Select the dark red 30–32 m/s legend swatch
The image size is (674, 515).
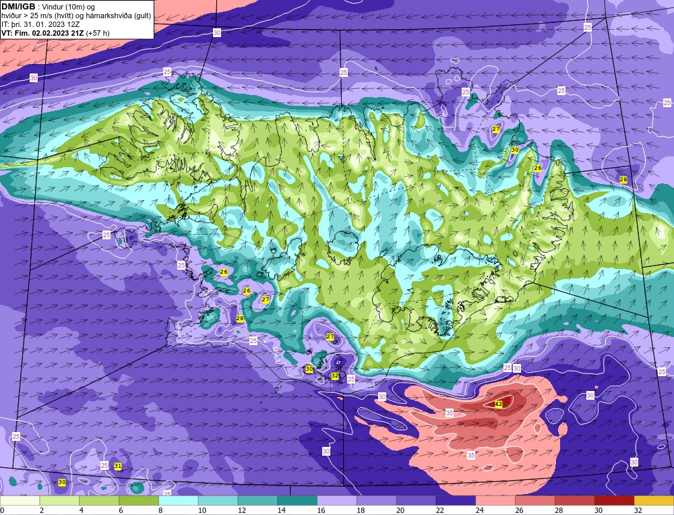point(614,500)
